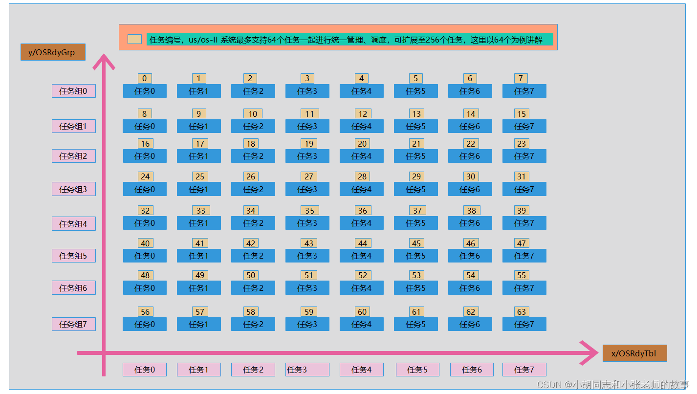Select the blue 任务7 box under number 31
697x394 pixels.
[524, 189]
